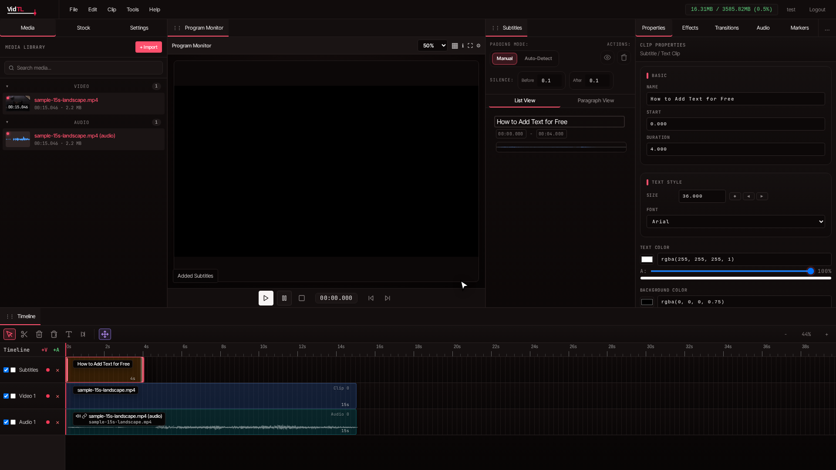Image resolution: width=836 pixels, height=470 pixels.
Task: Zoom in the timeline with plus
Action: pos(826,334)
